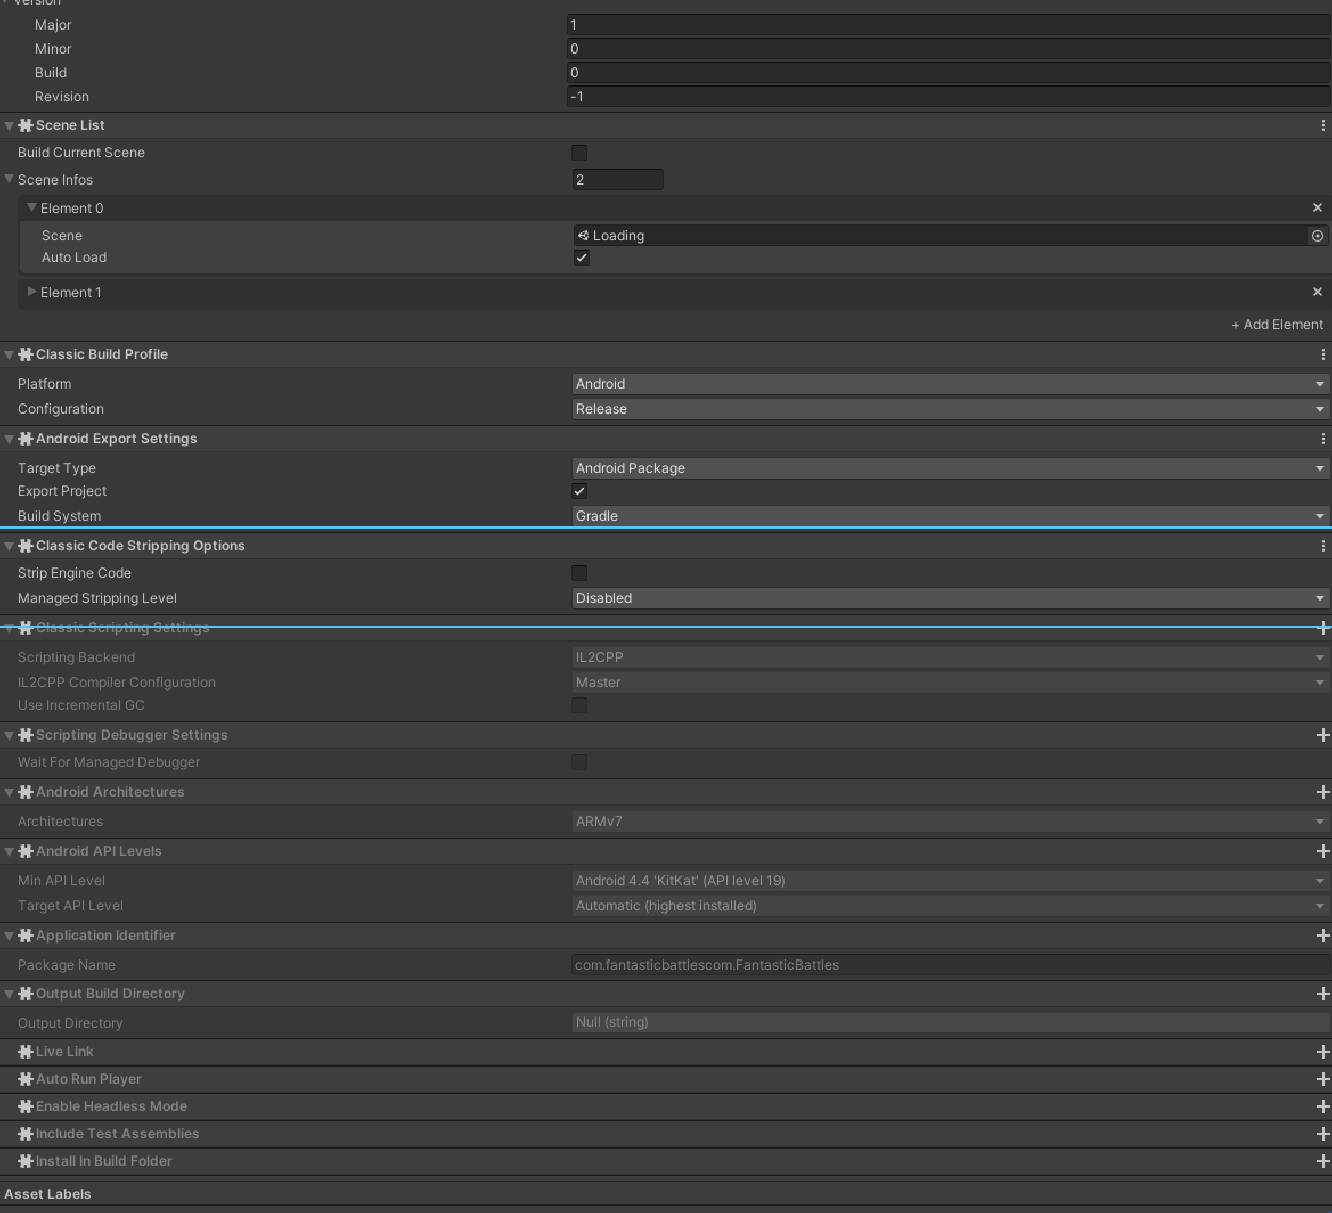Click the Major version input field
Screen dimensions: 1332x1213
[793, 24]
